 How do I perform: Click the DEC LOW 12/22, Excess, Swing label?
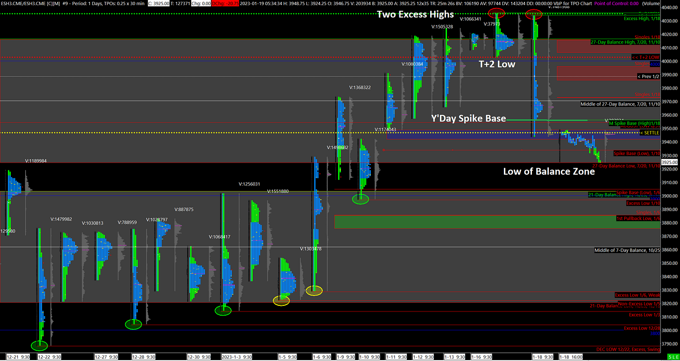628,349
